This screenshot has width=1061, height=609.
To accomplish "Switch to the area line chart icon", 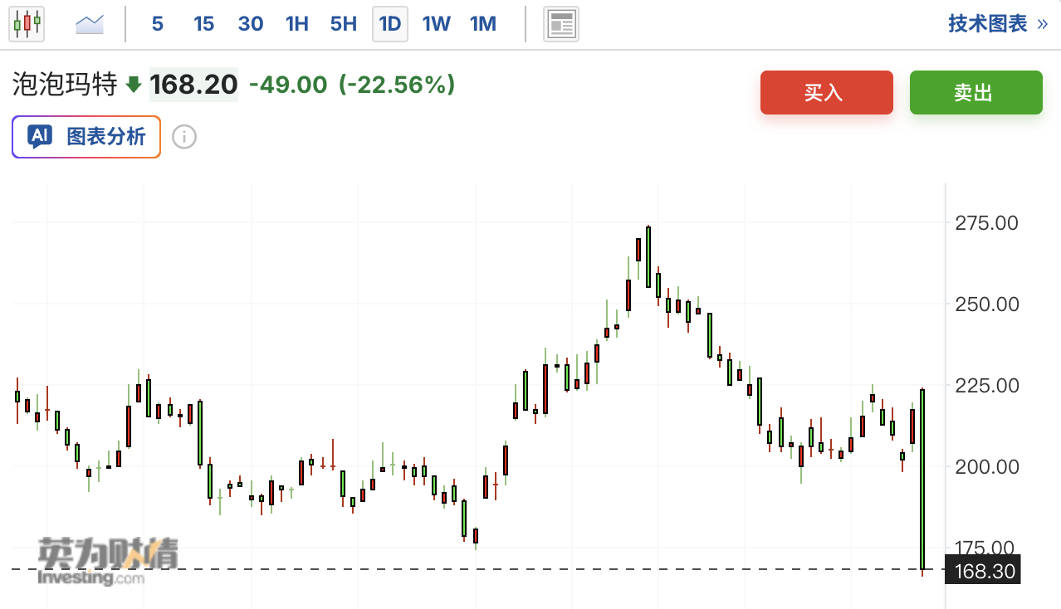I will (89, 24).
